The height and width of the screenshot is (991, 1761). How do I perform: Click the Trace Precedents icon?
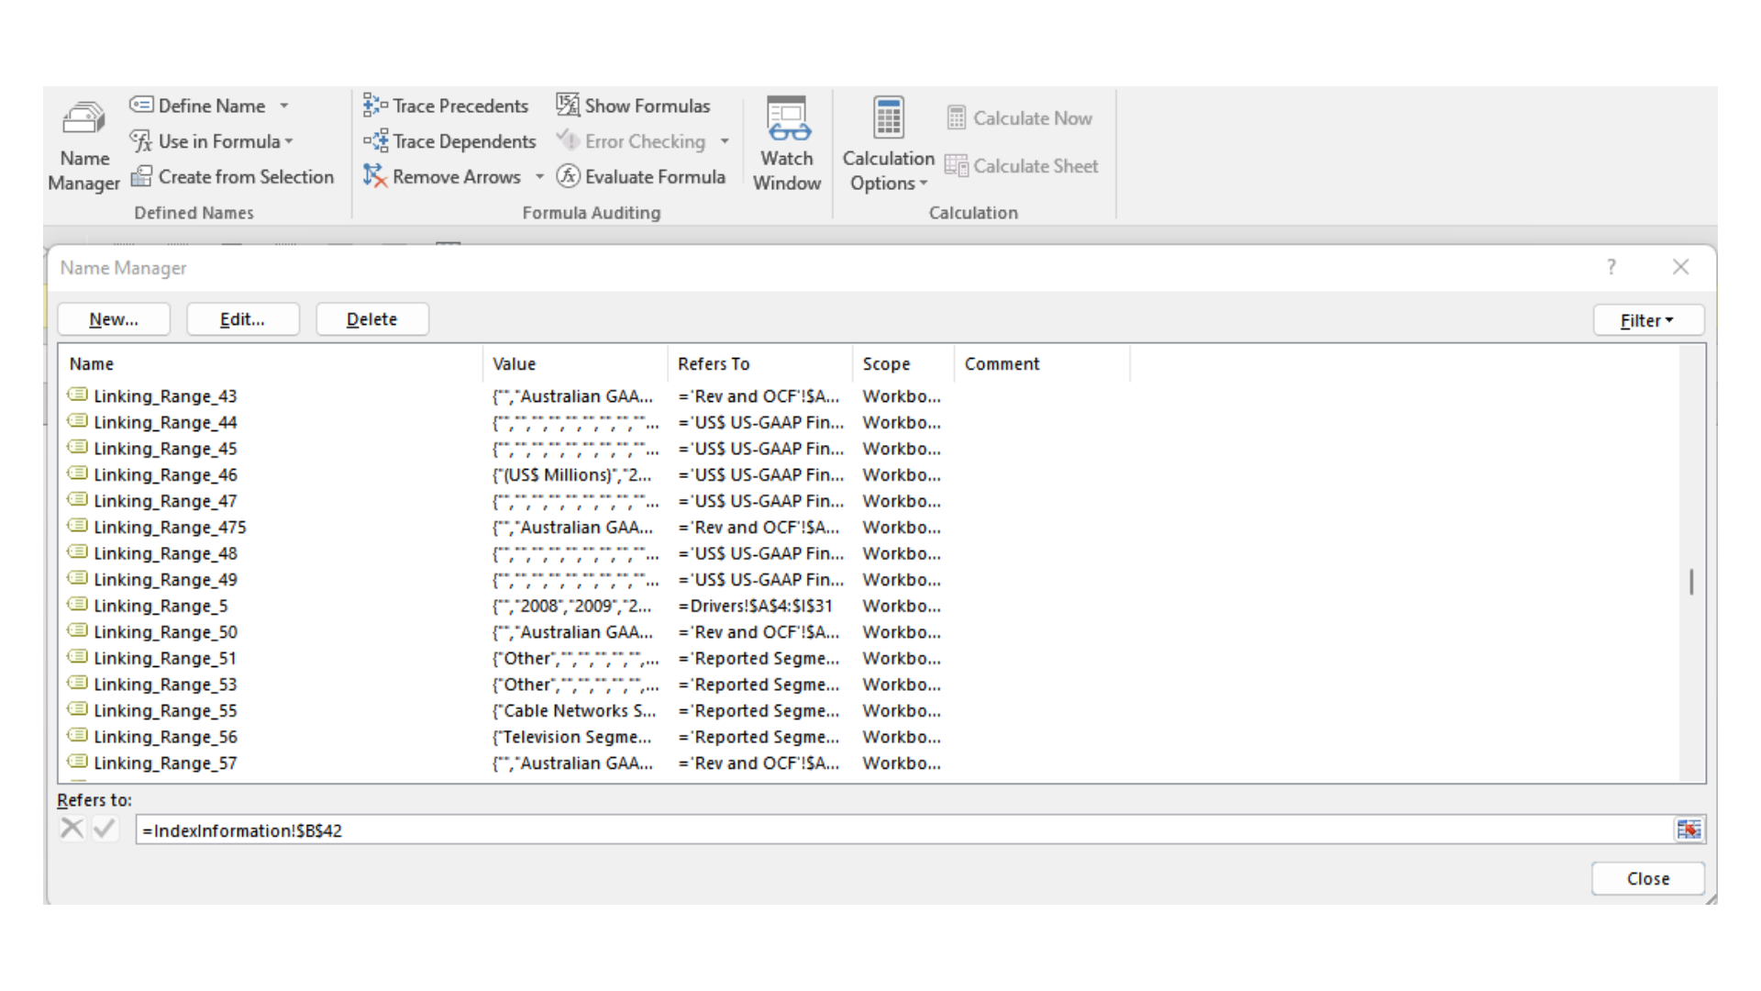pyautogui.click(x=375, y=106)
